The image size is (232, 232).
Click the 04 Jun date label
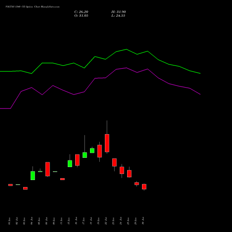(x=32, y=221)
